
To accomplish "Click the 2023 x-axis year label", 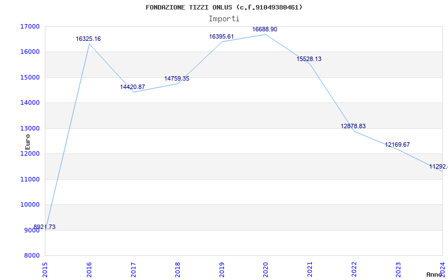I will pos(398,269).
